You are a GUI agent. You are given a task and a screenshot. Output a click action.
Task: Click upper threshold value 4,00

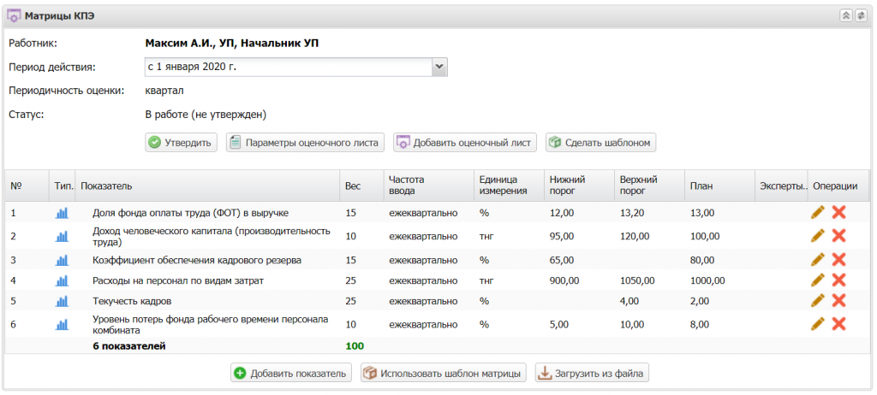[x=629, y=301]
